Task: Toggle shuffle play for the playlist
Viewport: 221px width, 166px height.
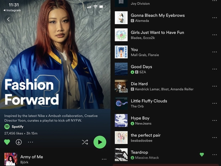Action: [x=85, y=142]
